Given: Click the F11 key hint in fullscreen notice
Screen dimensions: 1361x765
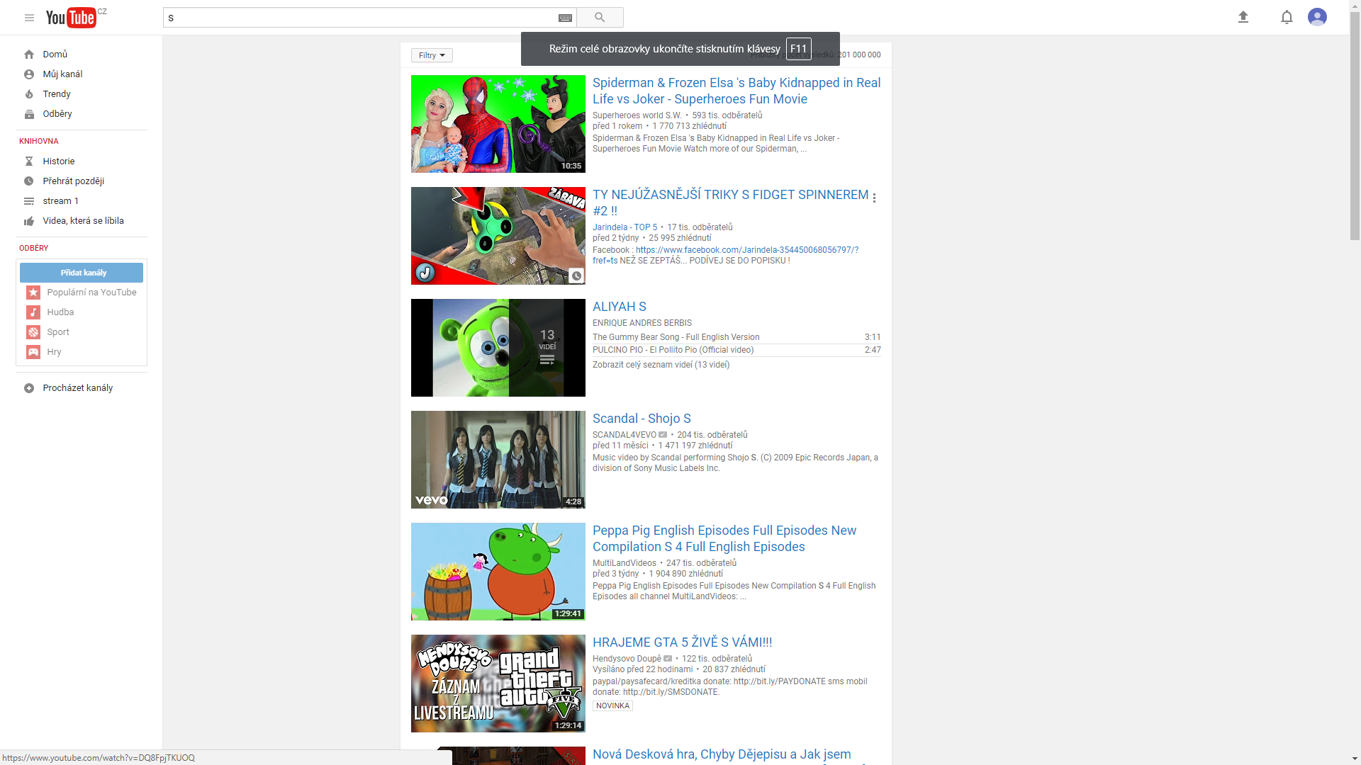Looking at the screenshot, I should click(x=799, y=49).
